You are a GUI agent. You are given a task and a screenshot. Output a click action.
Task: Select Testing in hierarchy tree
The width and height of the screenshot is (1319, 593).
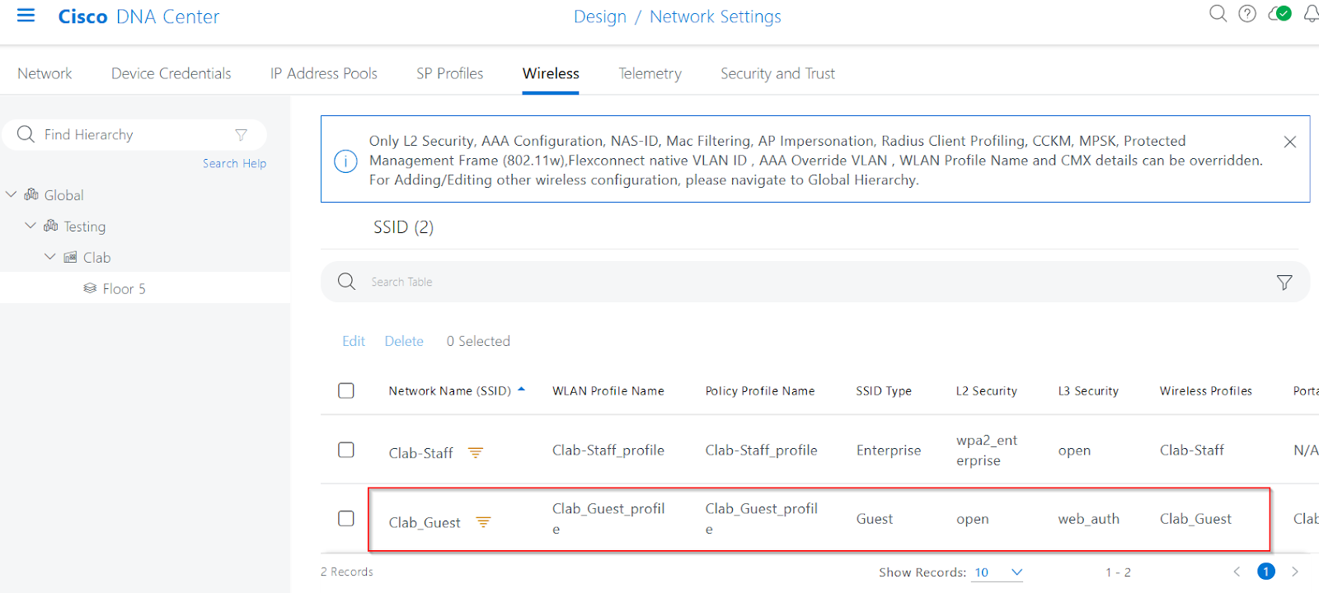[x=85, y=226]
